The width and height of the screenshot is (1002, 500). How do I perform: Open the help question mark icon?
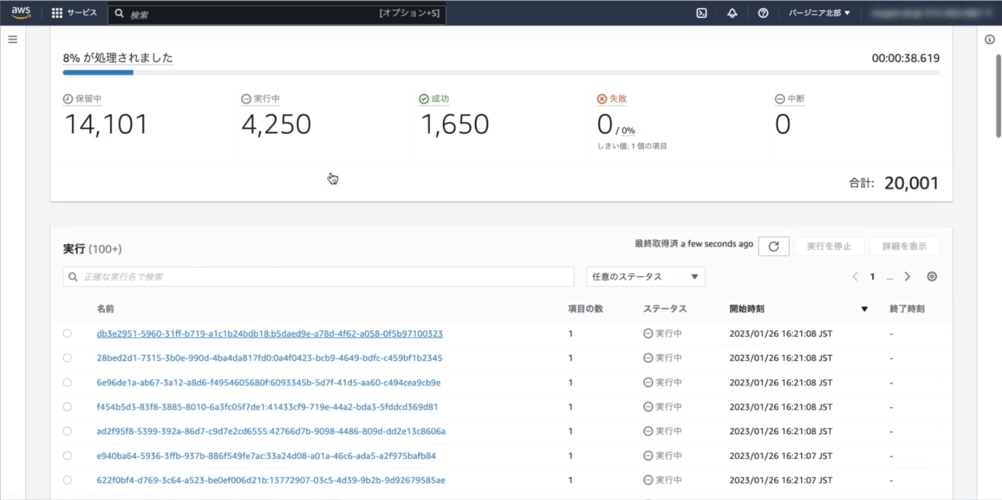(x=763, y=13)
